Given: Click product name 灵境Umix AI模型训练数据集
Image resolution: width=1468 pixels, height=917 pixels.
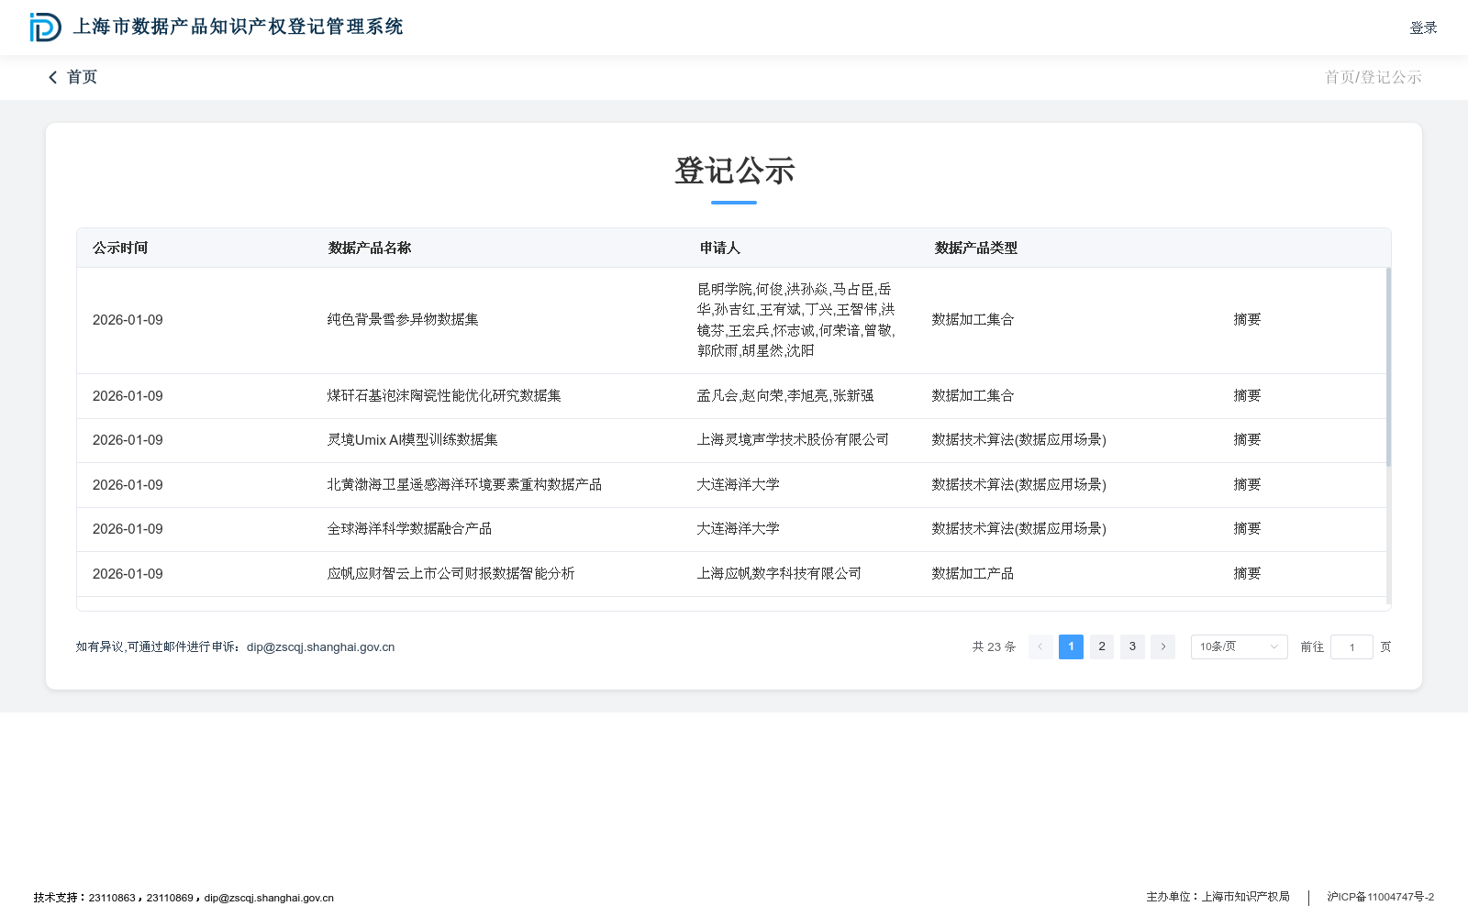Looking at the screenshot, I should [x=412, y=440].
